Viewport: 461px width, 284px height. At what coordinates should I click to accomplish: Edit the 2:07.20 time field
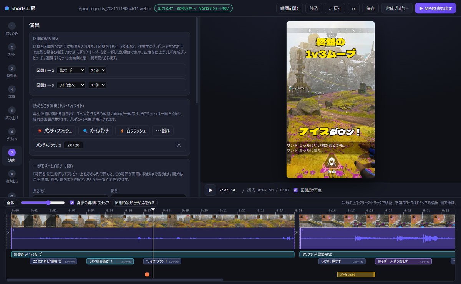73,145
